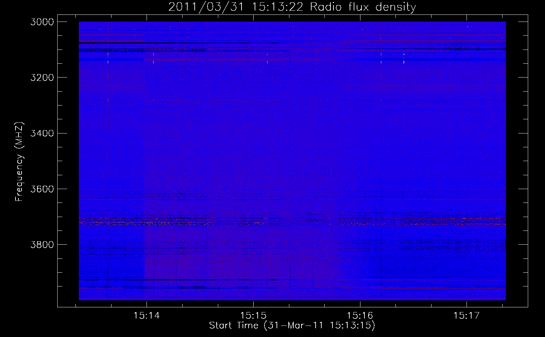This screenshot has width=545, height=337.
Task: Click the '3800' frequency axis label
Action: [x=42, y=244]
